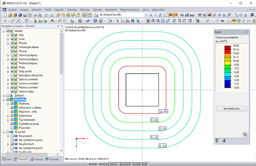
Task: Insert a new node tool
Action: [5, 21]
